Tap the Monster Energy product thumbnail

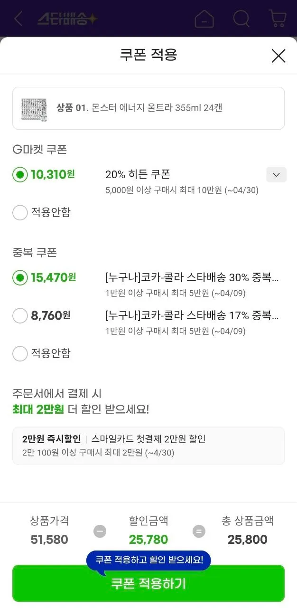pyautogui.click(x=34, y=108)
